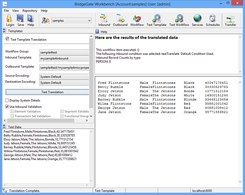Open the Help menu
The height and width of the screenshot is (195, 245).
click(x=44, y=11)
